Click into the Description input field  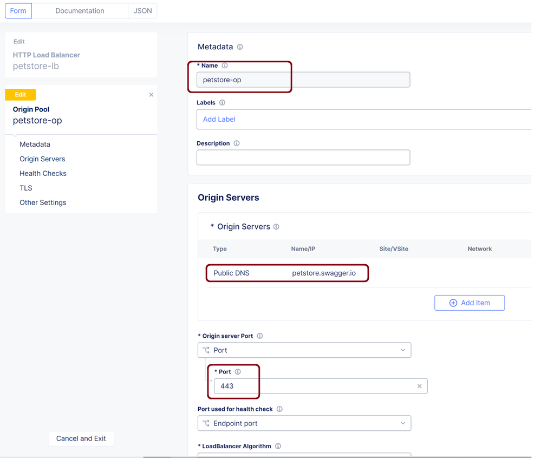303,158
